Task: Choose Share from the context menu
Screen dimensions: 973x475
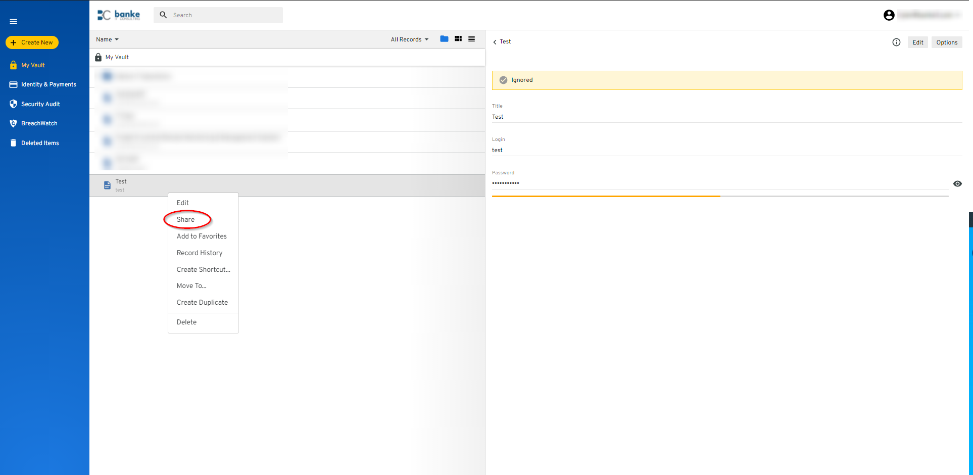Action: 185,219
